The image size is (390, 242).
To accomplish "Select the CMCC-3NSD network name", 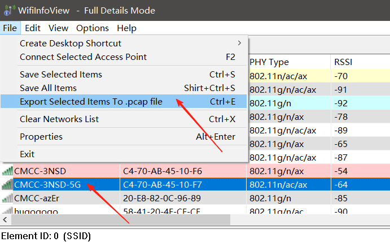I will click(x=40, y=171).
